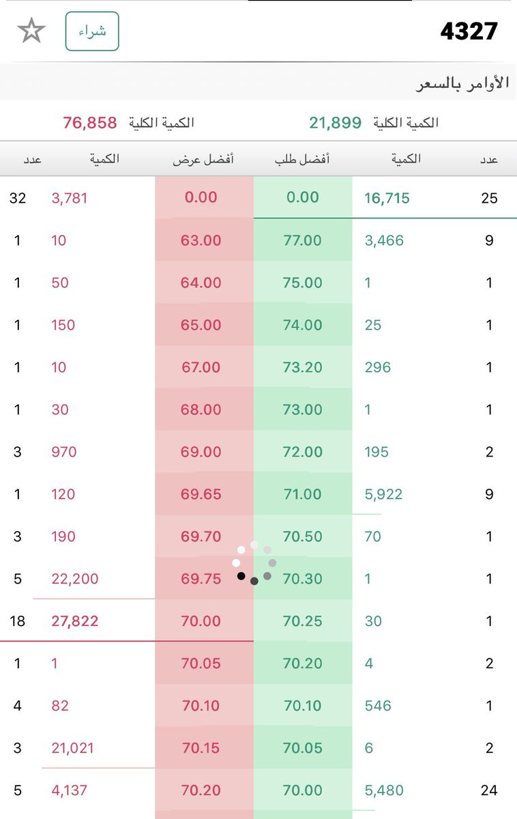Viewport: 517px width, 819px height.
Task: Select the 73.20 bid price
Action: pyautogui.click(x=303, y=367)
